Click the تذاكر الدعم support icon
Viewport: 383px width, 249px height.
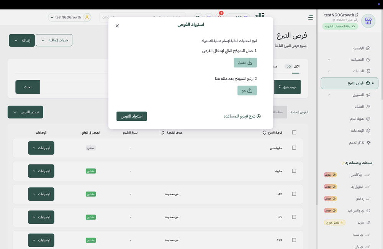tap(368, 143)
